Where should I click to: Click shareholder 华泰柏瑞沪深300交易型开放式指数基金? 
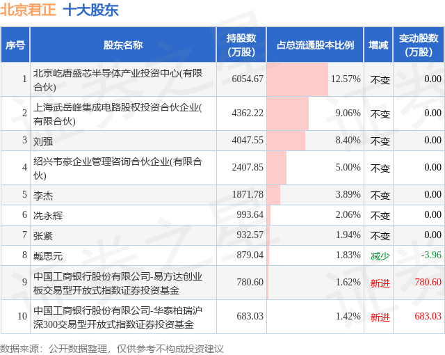[118, 317]
